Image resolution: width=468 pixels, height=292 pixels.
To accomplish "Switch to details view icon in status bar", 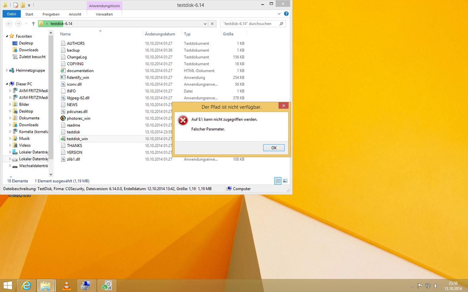I will [x=278, y=181].
